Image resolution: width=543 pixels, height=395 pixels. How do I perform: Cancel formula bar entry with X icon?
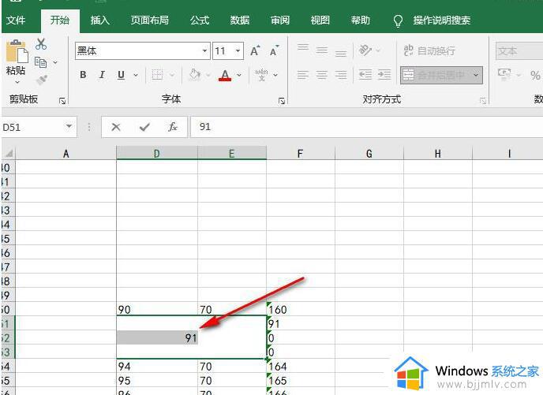coord(116,127)
